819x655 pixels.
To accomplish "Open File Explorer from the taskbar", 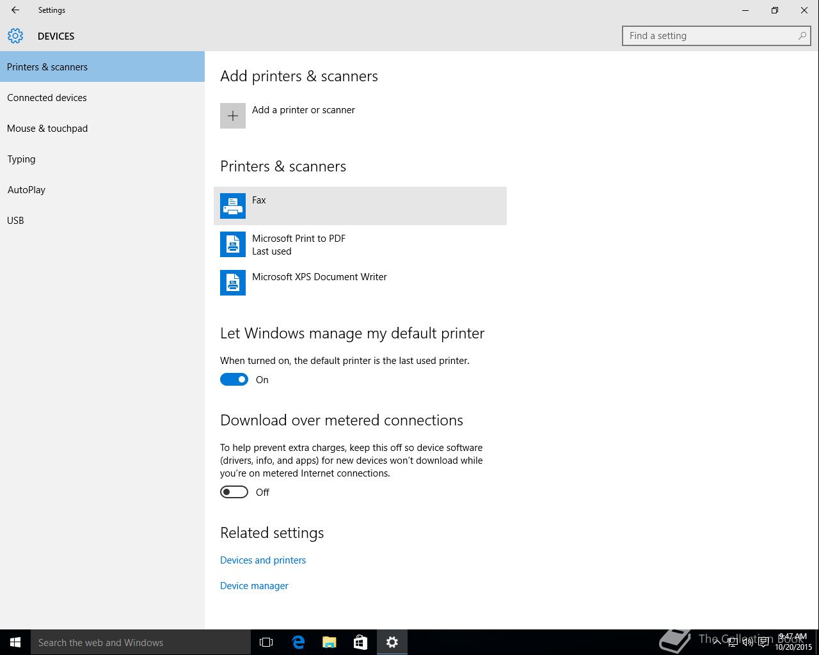I will [x=330, y=642].
